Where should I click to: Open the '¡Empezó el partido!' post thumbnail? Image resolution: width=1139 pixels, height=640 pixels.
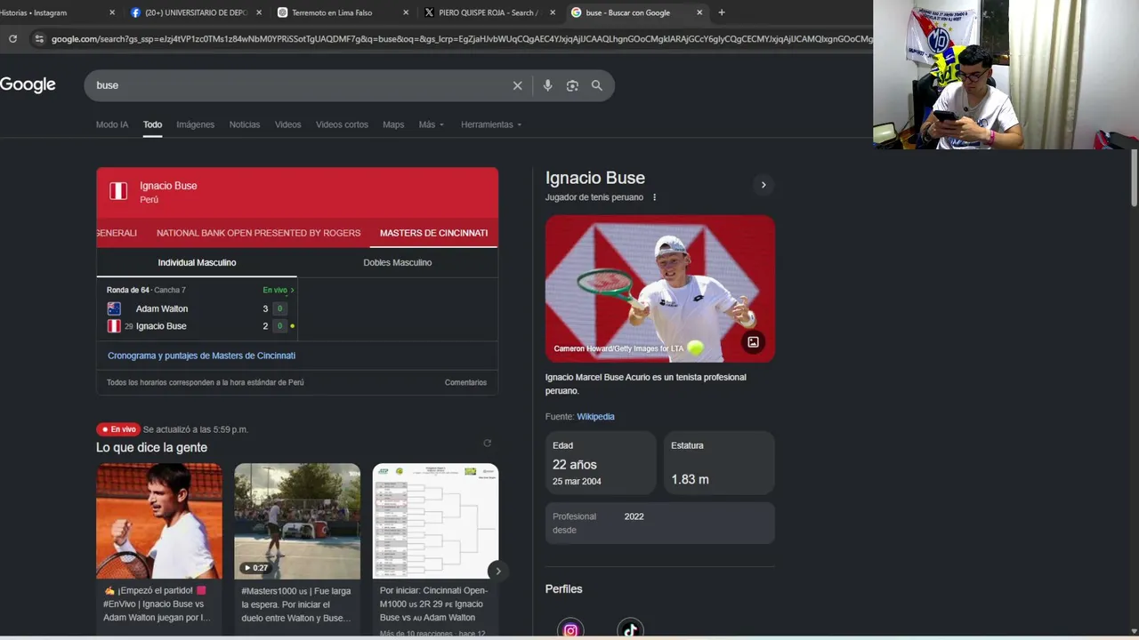pyautogui.click(x=159, y=521)
